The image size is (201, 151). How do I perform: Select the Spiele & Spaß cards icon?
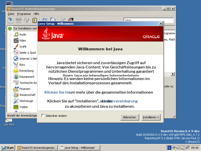[16, 53]
